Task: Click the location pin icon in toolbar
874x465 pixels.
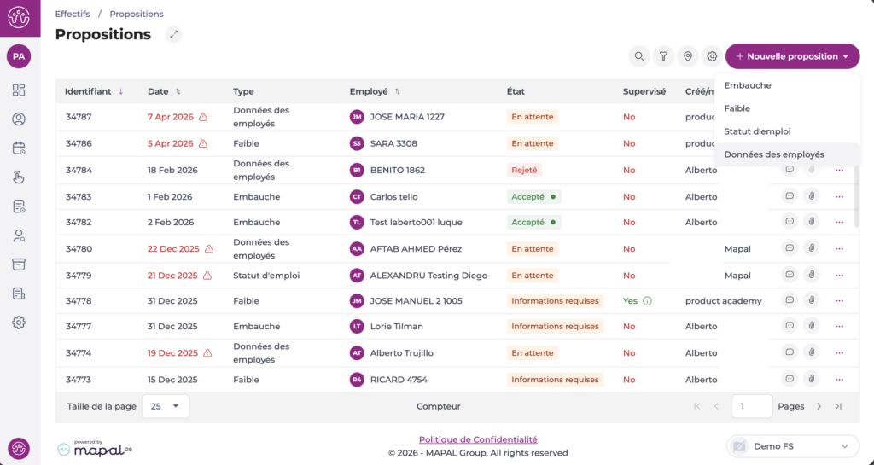Action: click(x=688, y=56)
